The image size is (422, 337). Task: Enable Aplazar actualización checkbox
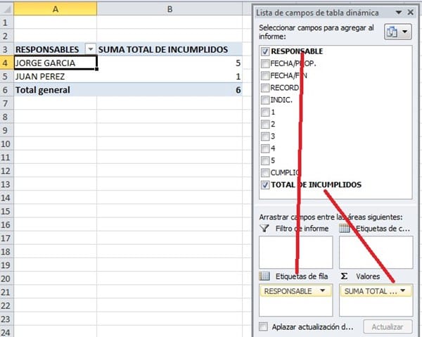pyautogui.click(x=263, y=326)
